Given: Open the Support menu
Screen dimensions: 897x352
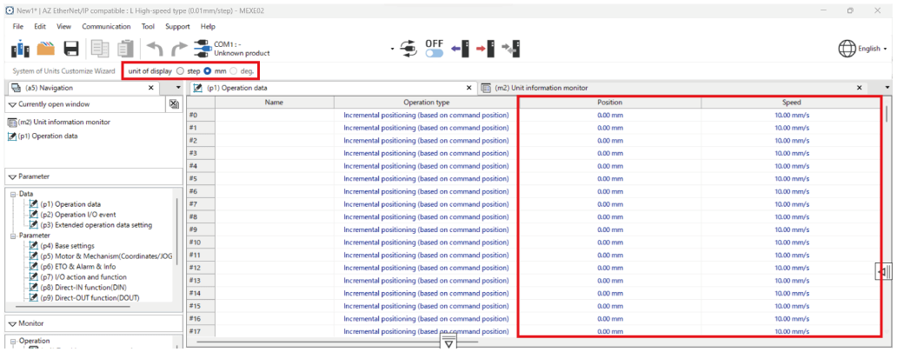Looking at the screenshot, I should pos(177,26).
